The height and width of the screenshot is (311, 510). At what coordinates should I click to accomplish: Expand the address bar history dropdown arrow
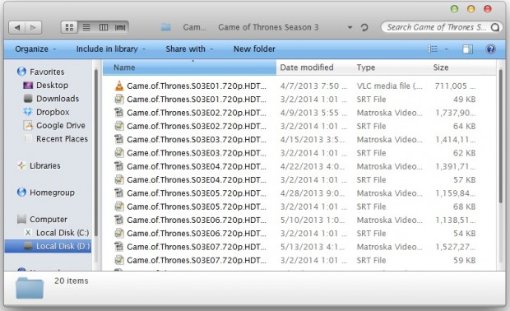(350, 27)
